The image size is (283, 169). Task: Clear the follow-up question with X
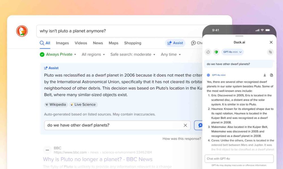point(185,125)
